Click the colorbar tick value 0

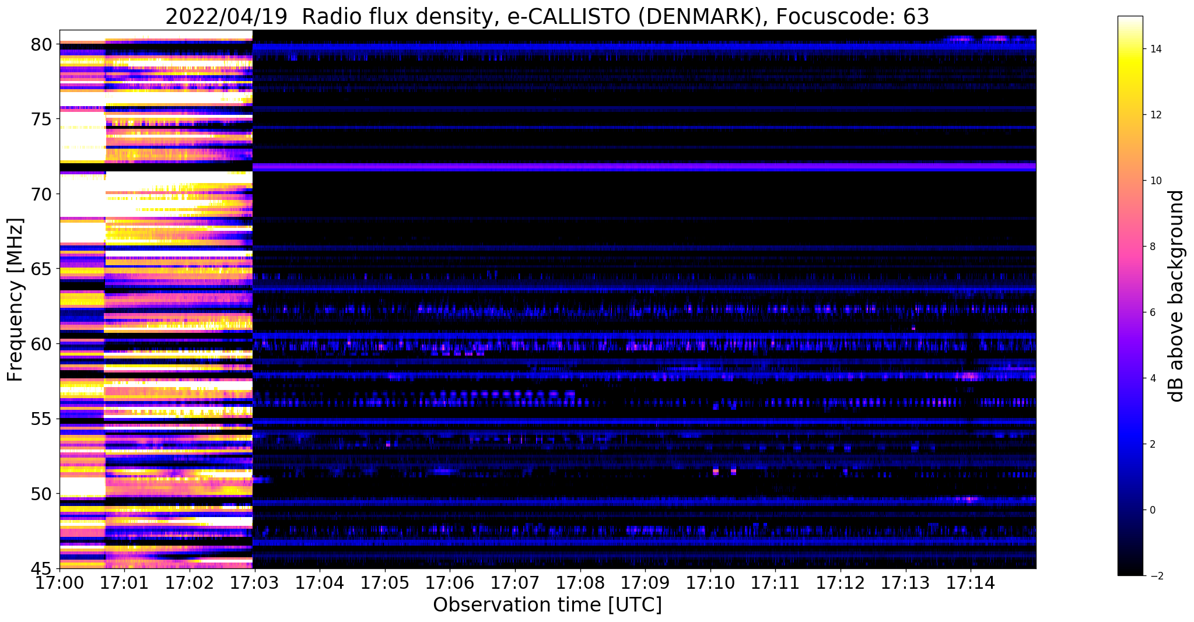click(1152, 510)
